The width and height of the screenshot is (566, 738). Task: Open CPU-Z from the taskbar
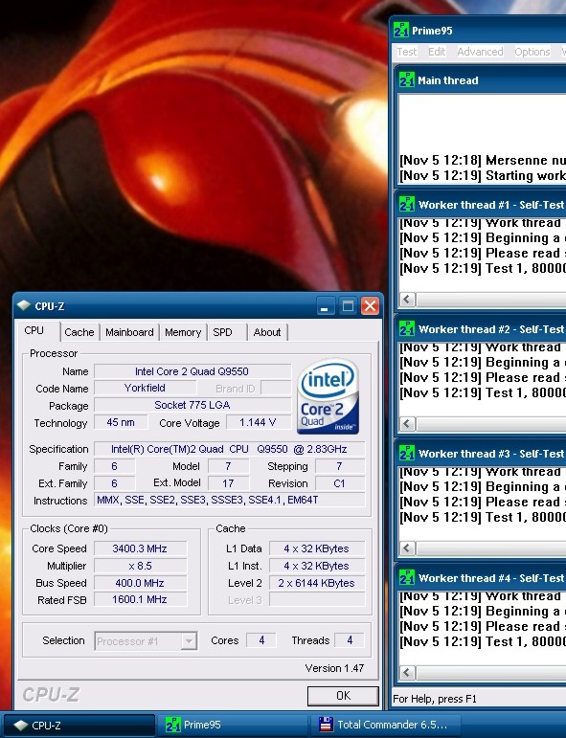(x=79, y=726)
